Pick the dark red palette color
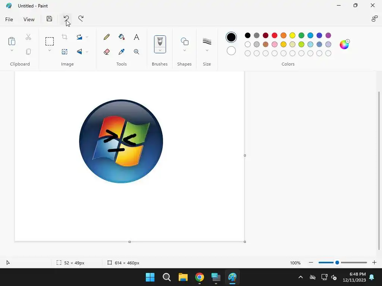The width and height of the screenshot is (382, 286). click(266, 35)
